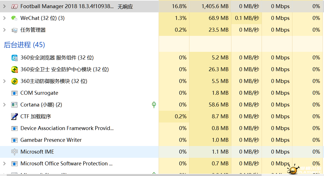Click WeChat's 0.1 MB/秒 disk cell
Screen dimensions: 324x176
247,18
